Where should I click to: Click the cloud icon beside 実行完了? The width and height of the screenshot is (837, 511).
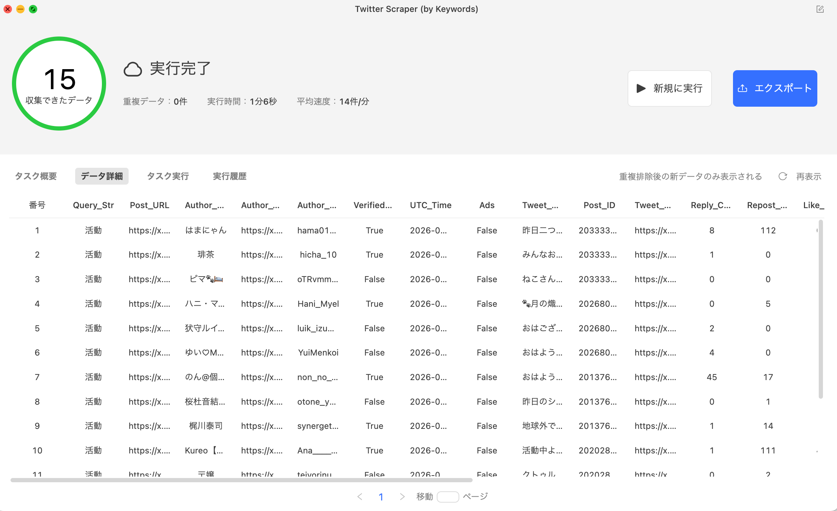click(133, 69)
